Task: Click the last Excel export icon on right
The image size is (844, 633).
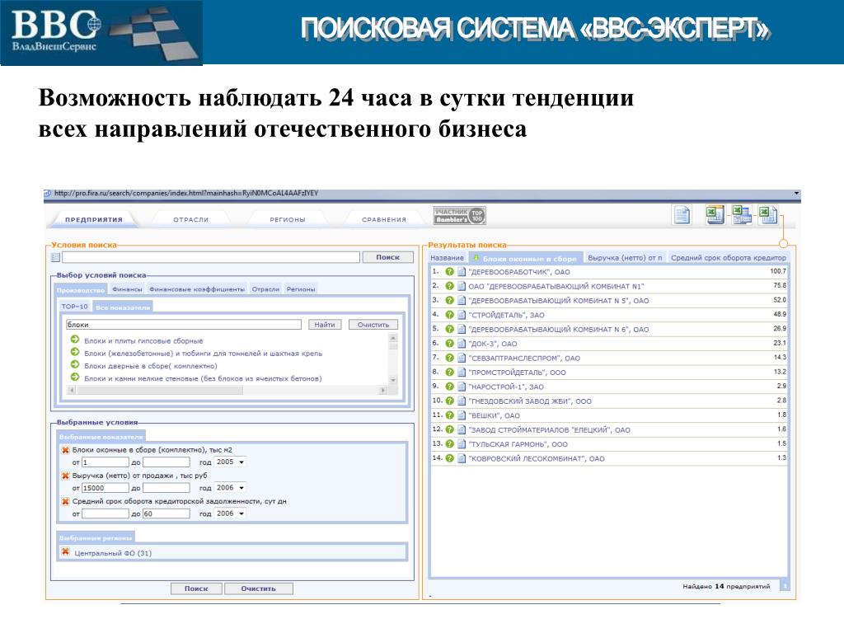Action: [x=767, y=215]
